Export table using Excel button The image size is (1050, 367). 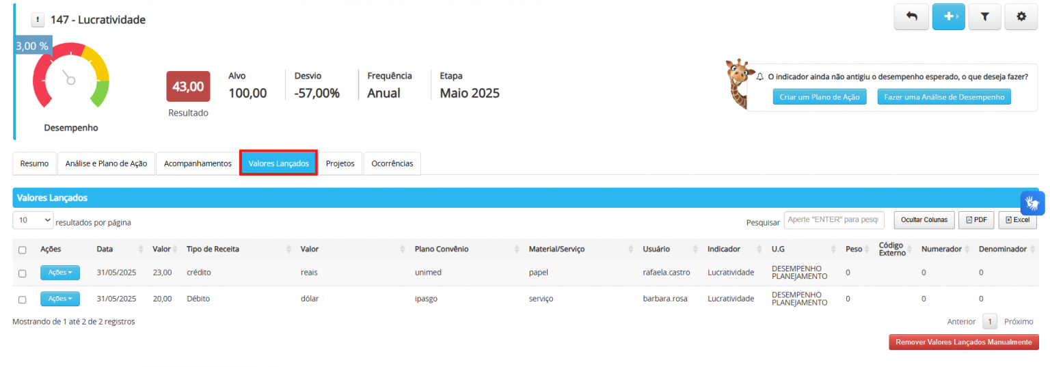click(x=1017, y=220)
